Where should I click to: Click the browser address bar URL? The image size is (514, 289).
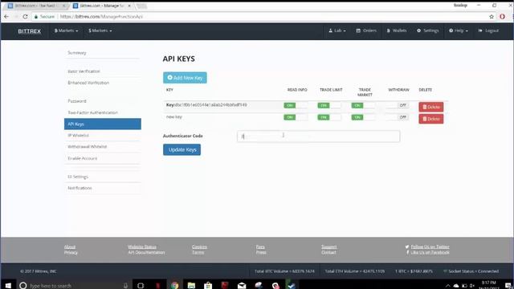coord(101,16)
